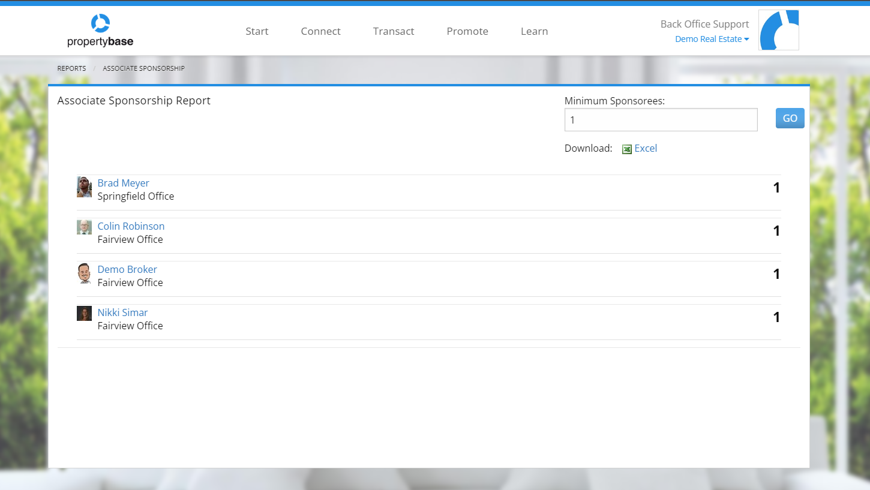Click Demo Broker's cartoon avatar

pyautogui.click(x=84, y=273)
